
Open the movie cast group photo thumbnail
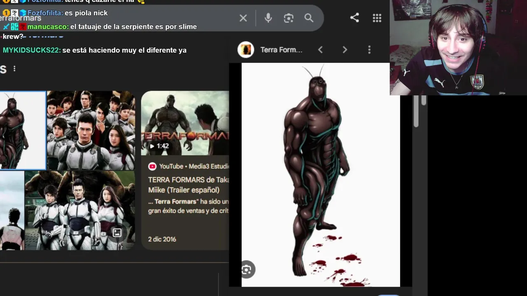coord(91,130)
